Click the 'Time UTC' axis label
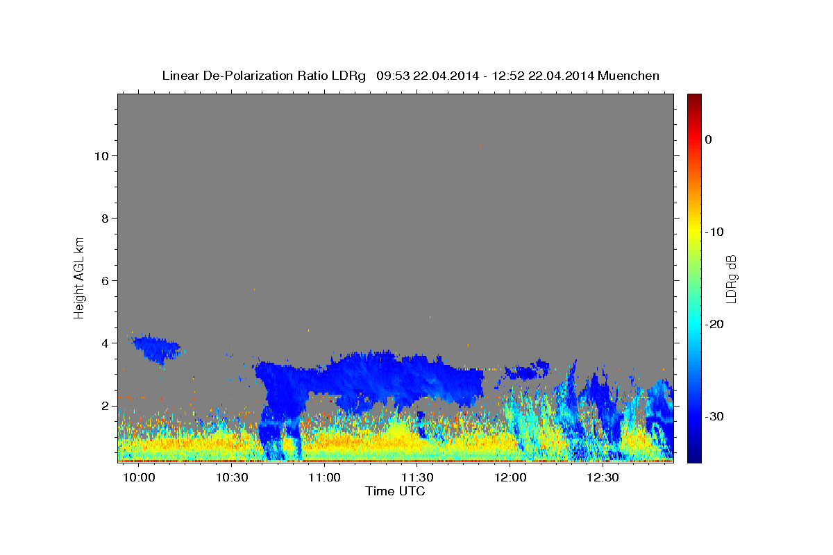 tap(395, 491)
